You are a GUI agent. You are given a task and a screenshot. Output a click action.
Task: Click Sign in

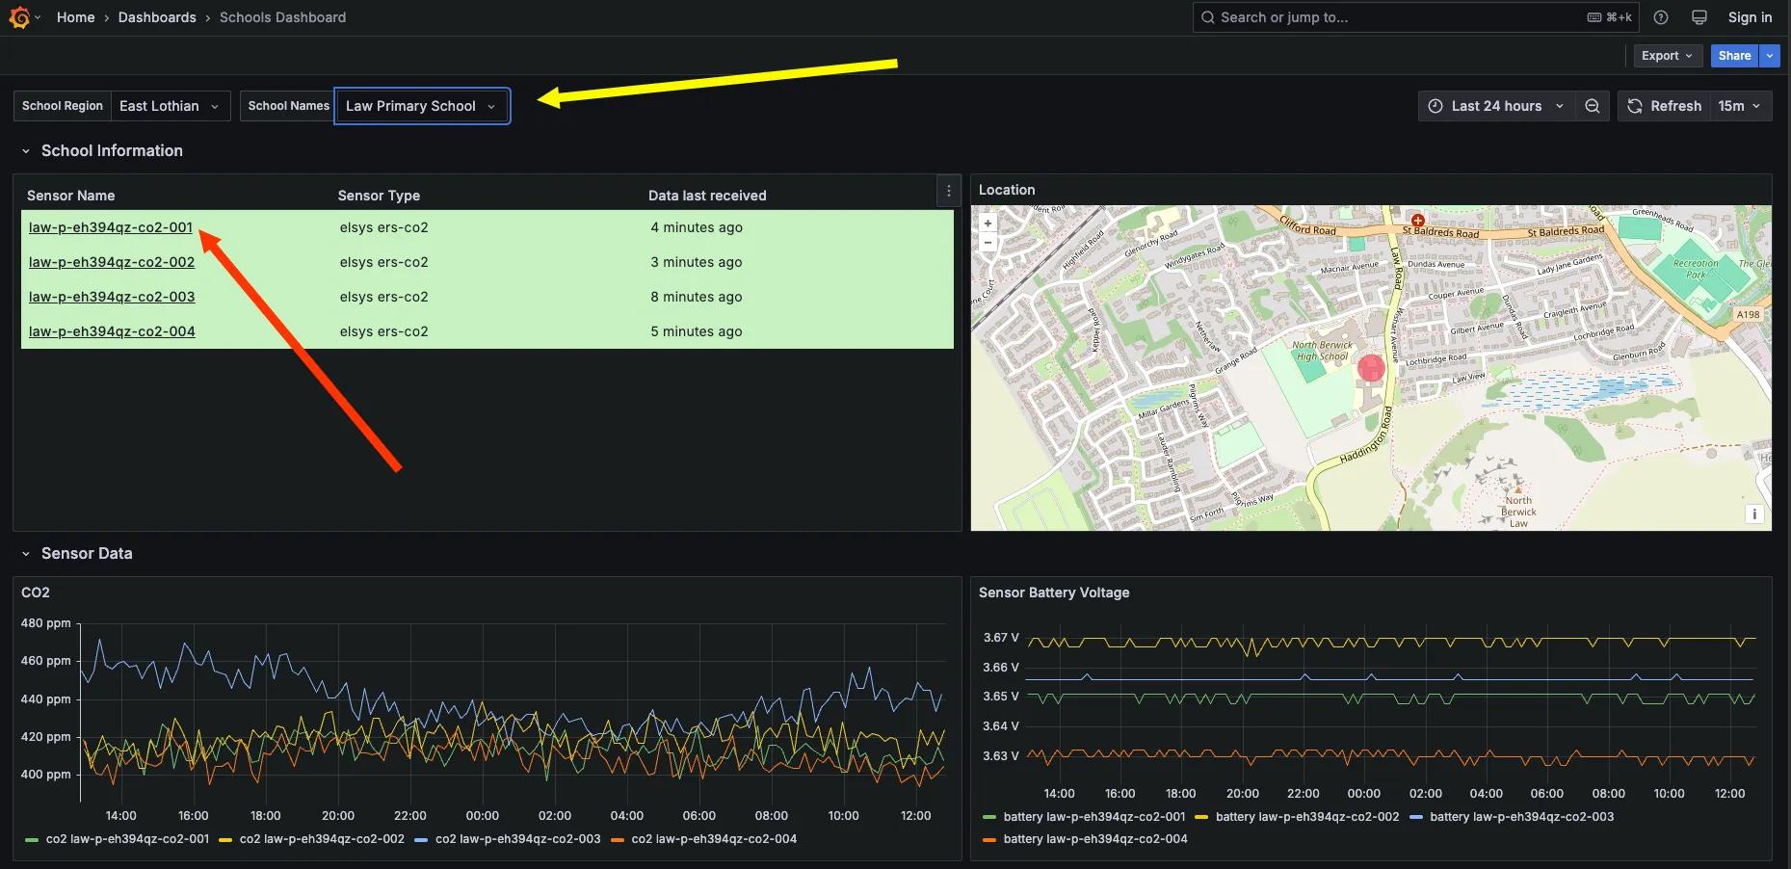[x=1750, y=17]
